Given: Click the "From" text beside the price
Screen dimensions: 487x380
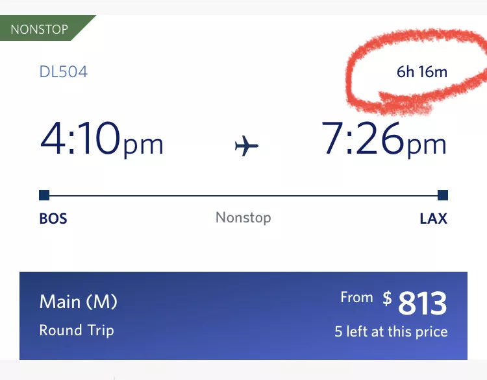Looking at the screenshot, I should point(356,298).
